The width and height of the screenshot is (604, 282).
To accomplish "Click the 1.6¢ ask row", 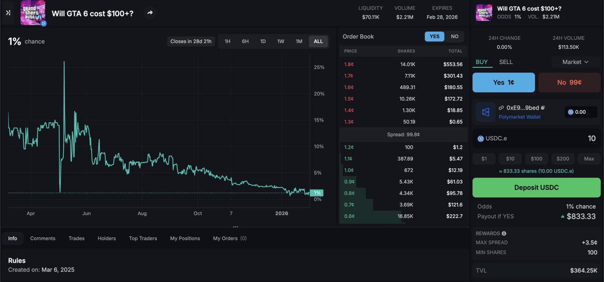I will pyautogui.click(x=403, y=87).
